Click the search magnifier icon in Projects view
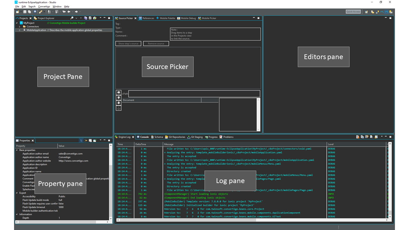Screen dimensions: 409x230 click(x=72, y=18)
